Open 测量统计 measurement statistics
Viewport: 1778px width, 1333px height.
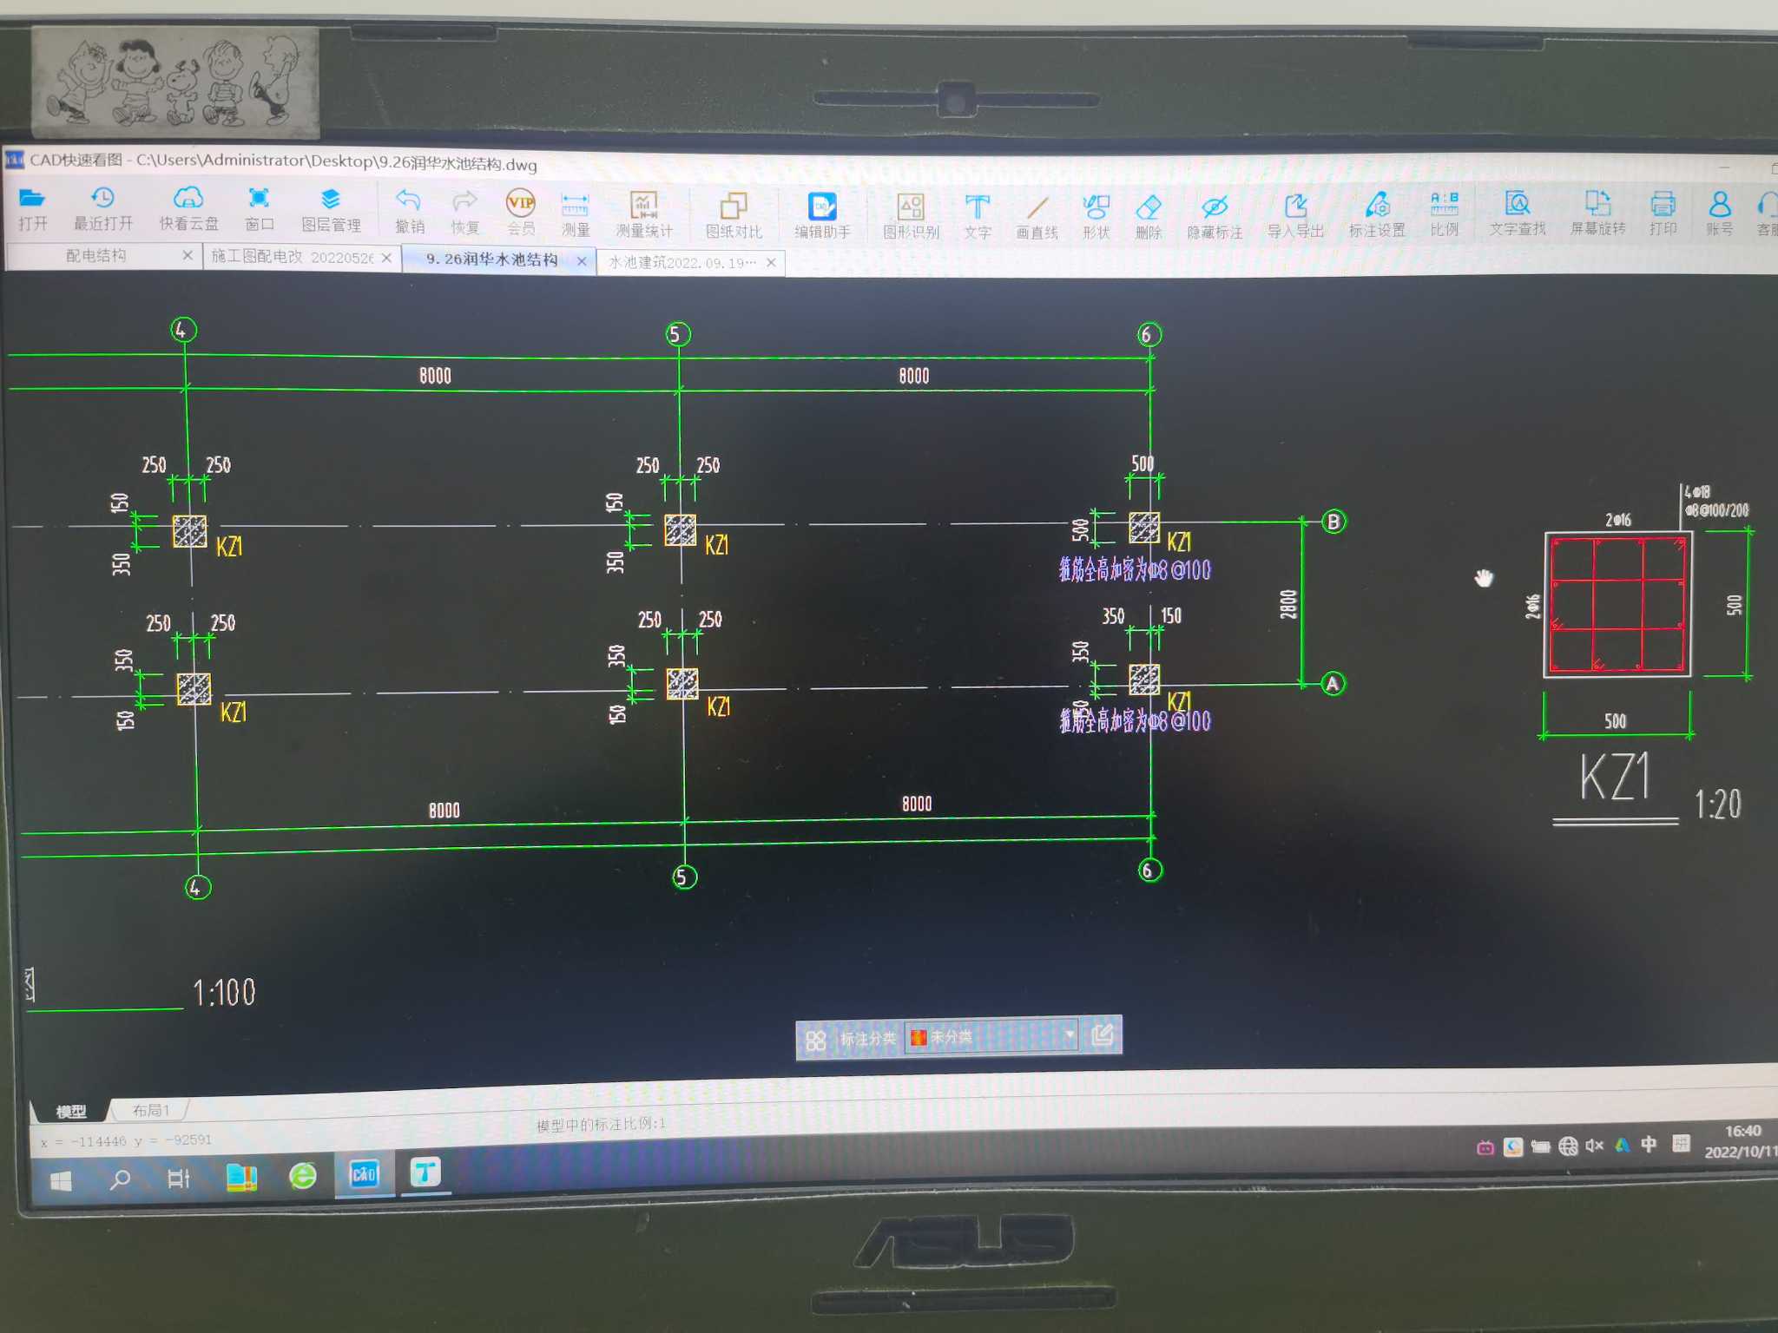point(643,215)
